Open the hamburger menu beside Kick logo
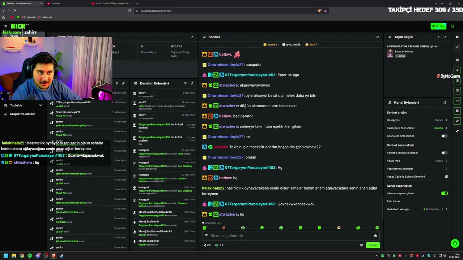This screenshot has width=463, height=260. click(6, 26)
